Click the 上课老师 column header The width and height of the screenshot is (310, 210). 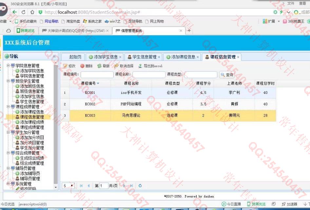pyautogui.click(x=234, y=83)
